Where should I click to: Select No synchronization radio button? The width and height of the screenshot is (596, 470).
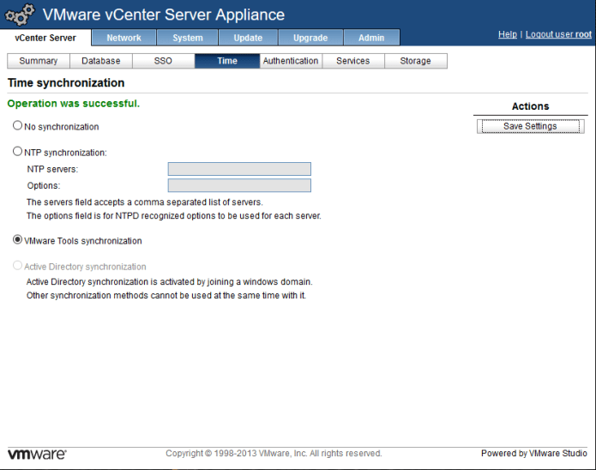(18, 126)
